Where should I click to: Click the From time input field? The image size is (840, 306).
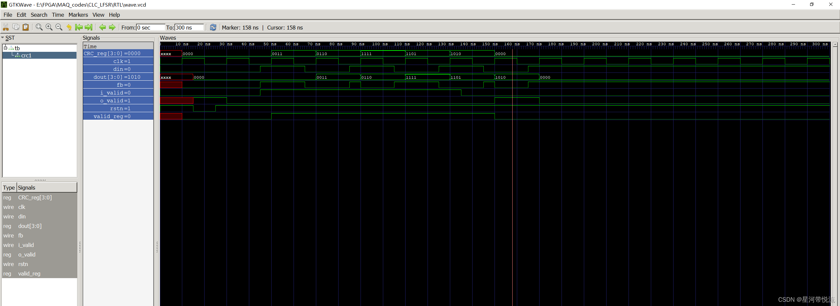(150, 28)
